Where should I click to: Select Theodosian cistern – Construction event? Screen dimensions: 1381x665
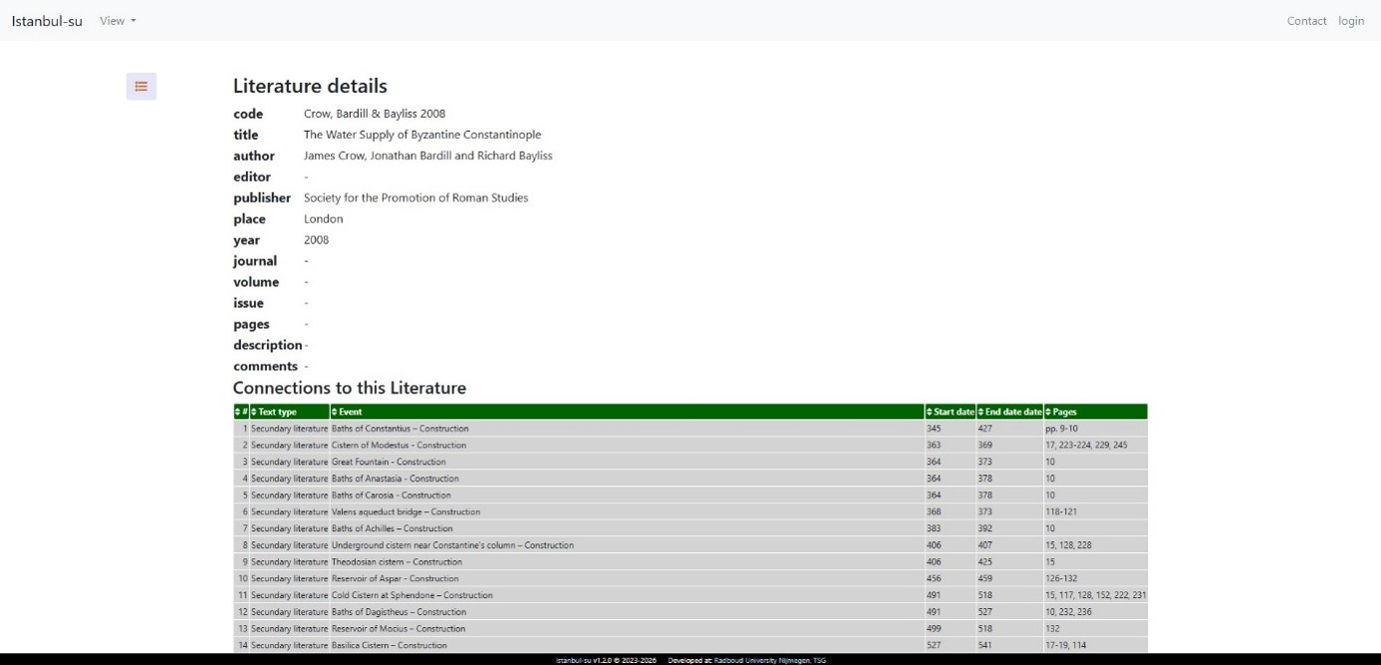pos(397,562)
